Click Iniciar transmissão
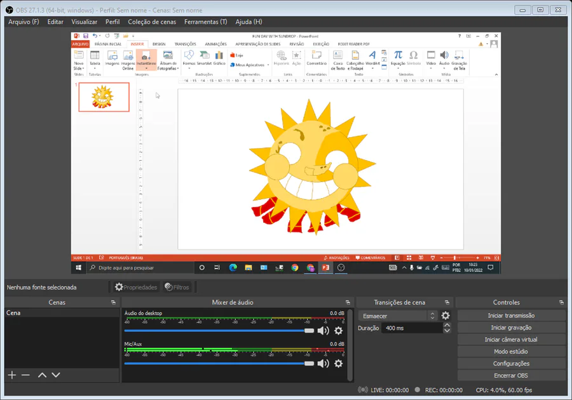Image resolution: width=572 pixels, height=400 pixels. [x=511, y=316]
